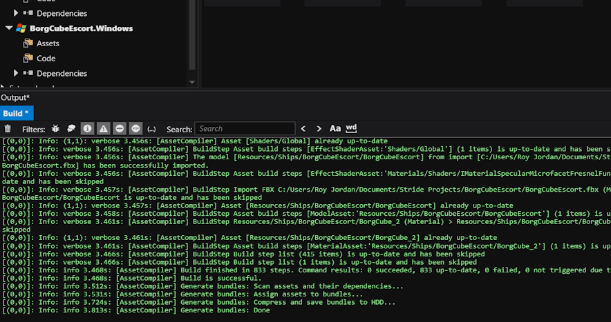Screen dimensions: 611x322
Task: Select the Build tab
Action: pos(17,113)
